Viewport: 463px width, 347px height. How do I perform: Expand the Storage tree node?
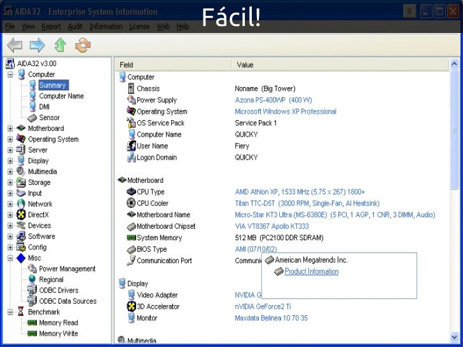pyautogui.click(x=10, y=182)
